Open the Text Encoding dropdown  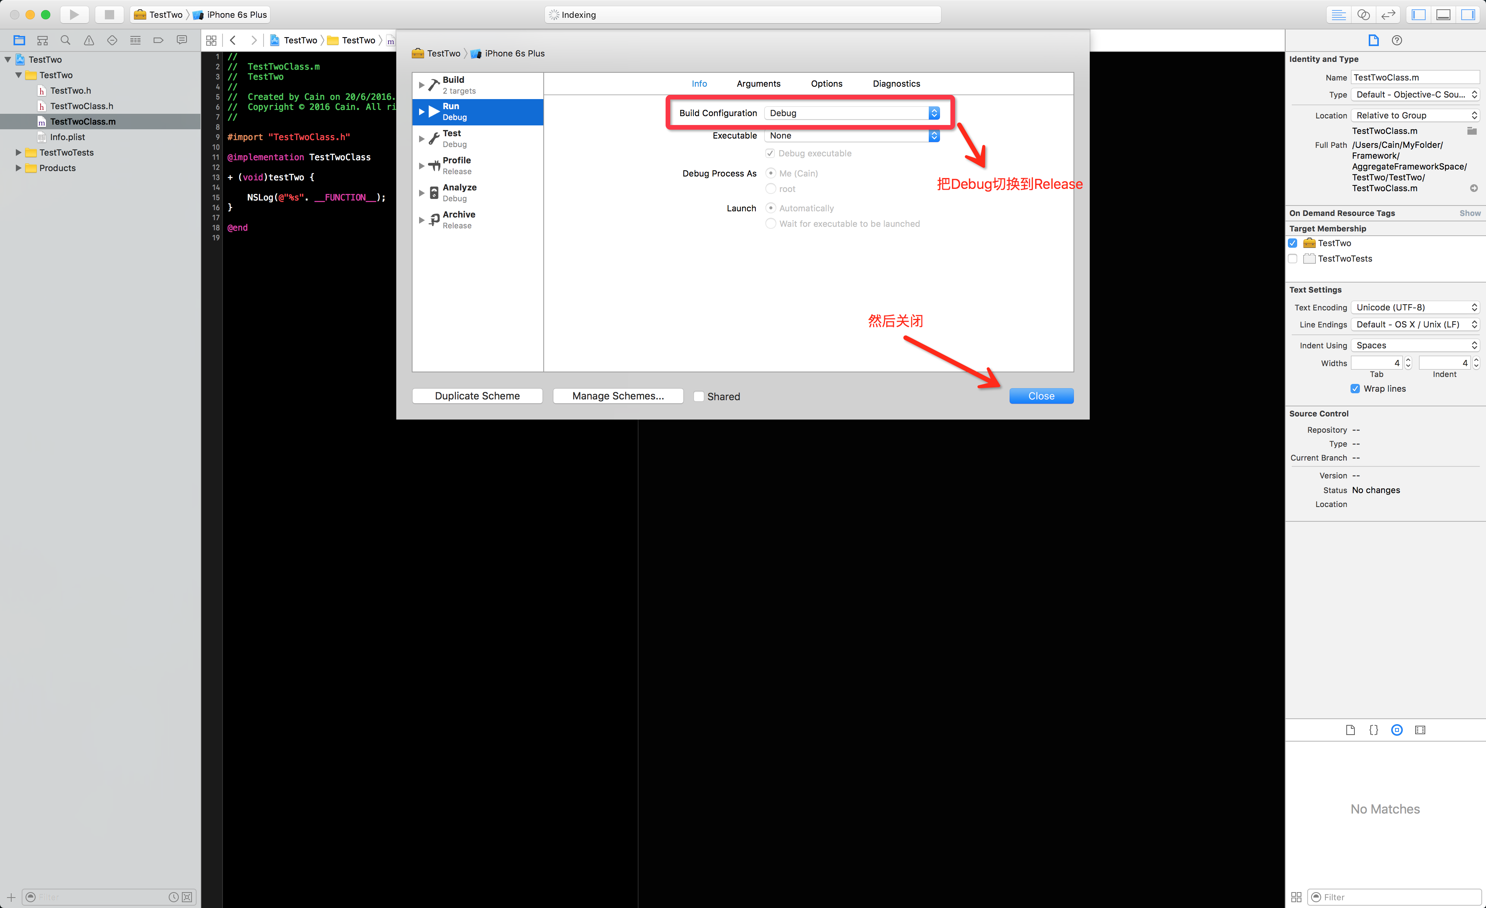1415,308
